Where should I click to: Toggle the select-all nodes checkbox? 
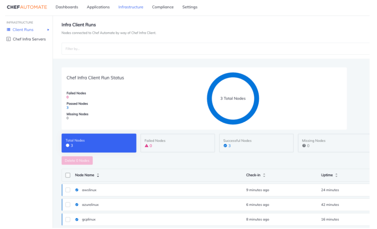68,175
